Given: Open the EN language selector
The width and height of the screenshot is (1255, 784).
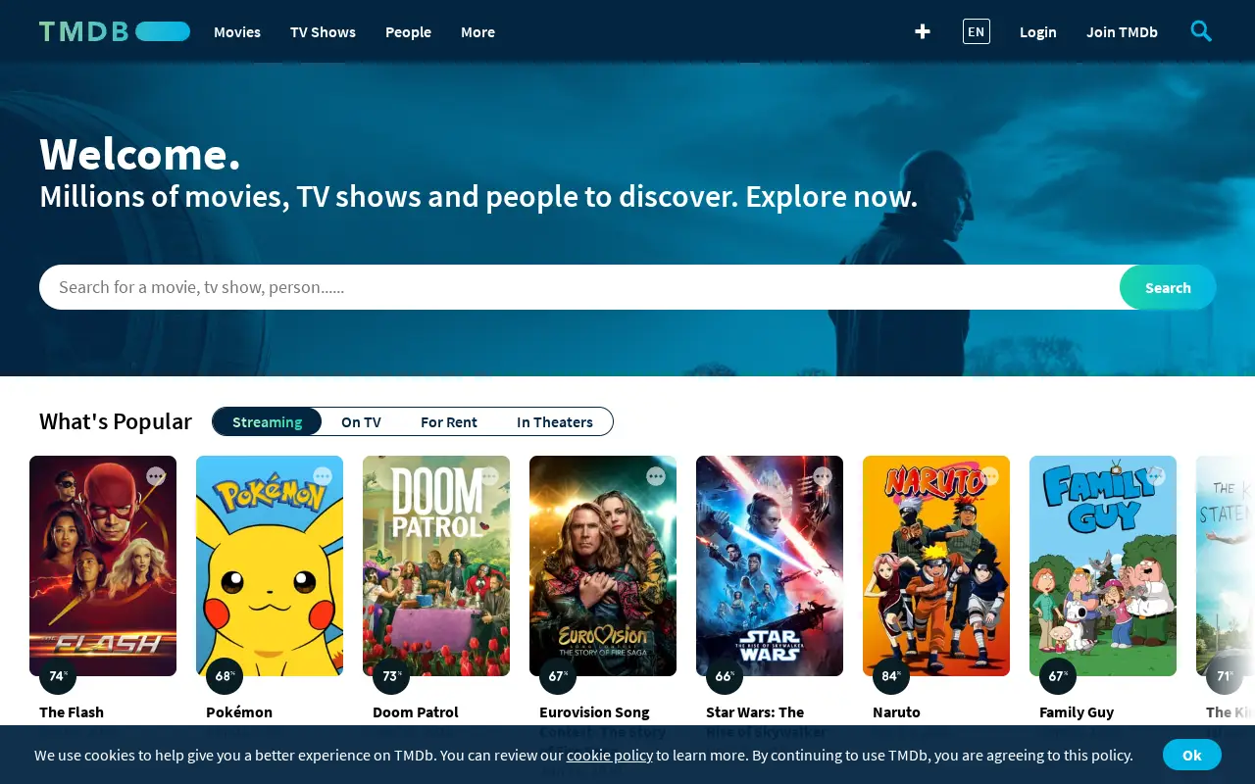Looking at the screenshot, I should click(x=977, y=31).
